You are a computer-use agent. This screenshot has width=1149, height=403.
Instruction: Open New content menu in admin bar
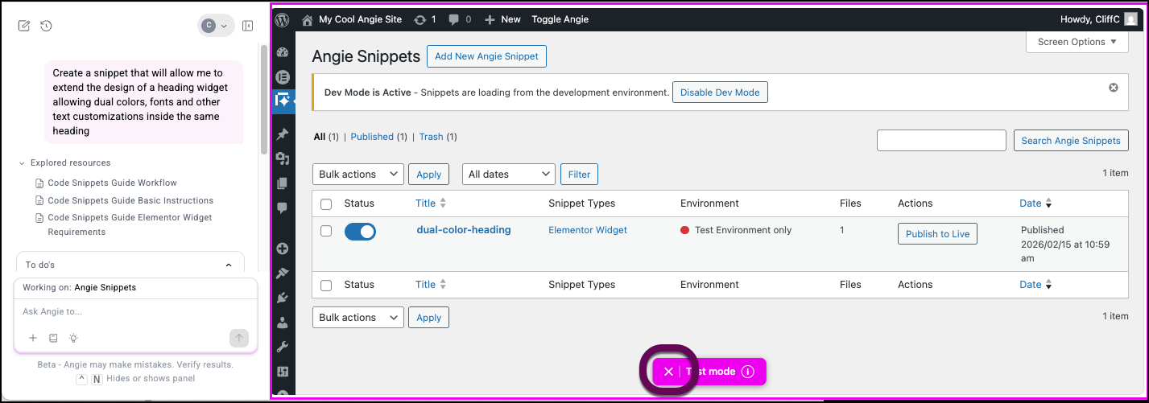pyautogui.click(x=502, y=19)
